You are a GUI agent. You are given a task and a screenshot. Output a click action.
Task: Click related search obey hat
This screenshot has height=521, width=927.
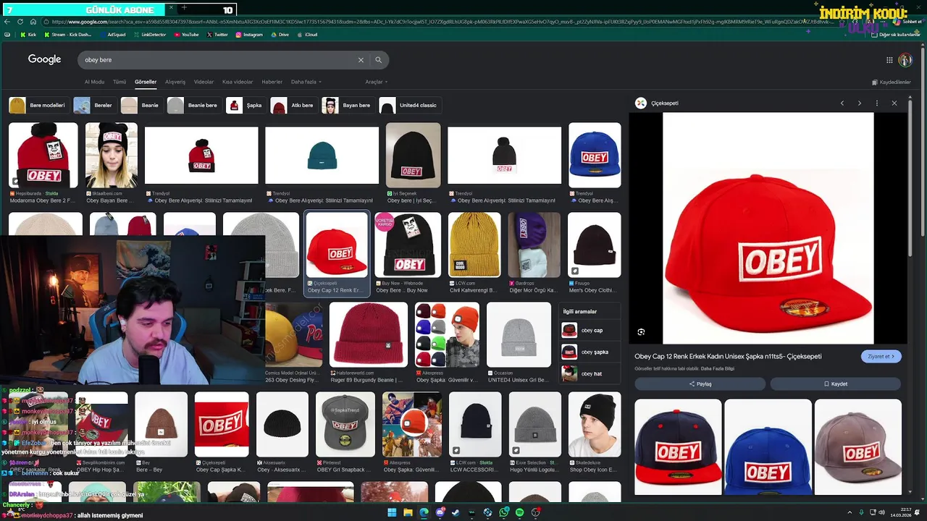click(x=590, y=374)
